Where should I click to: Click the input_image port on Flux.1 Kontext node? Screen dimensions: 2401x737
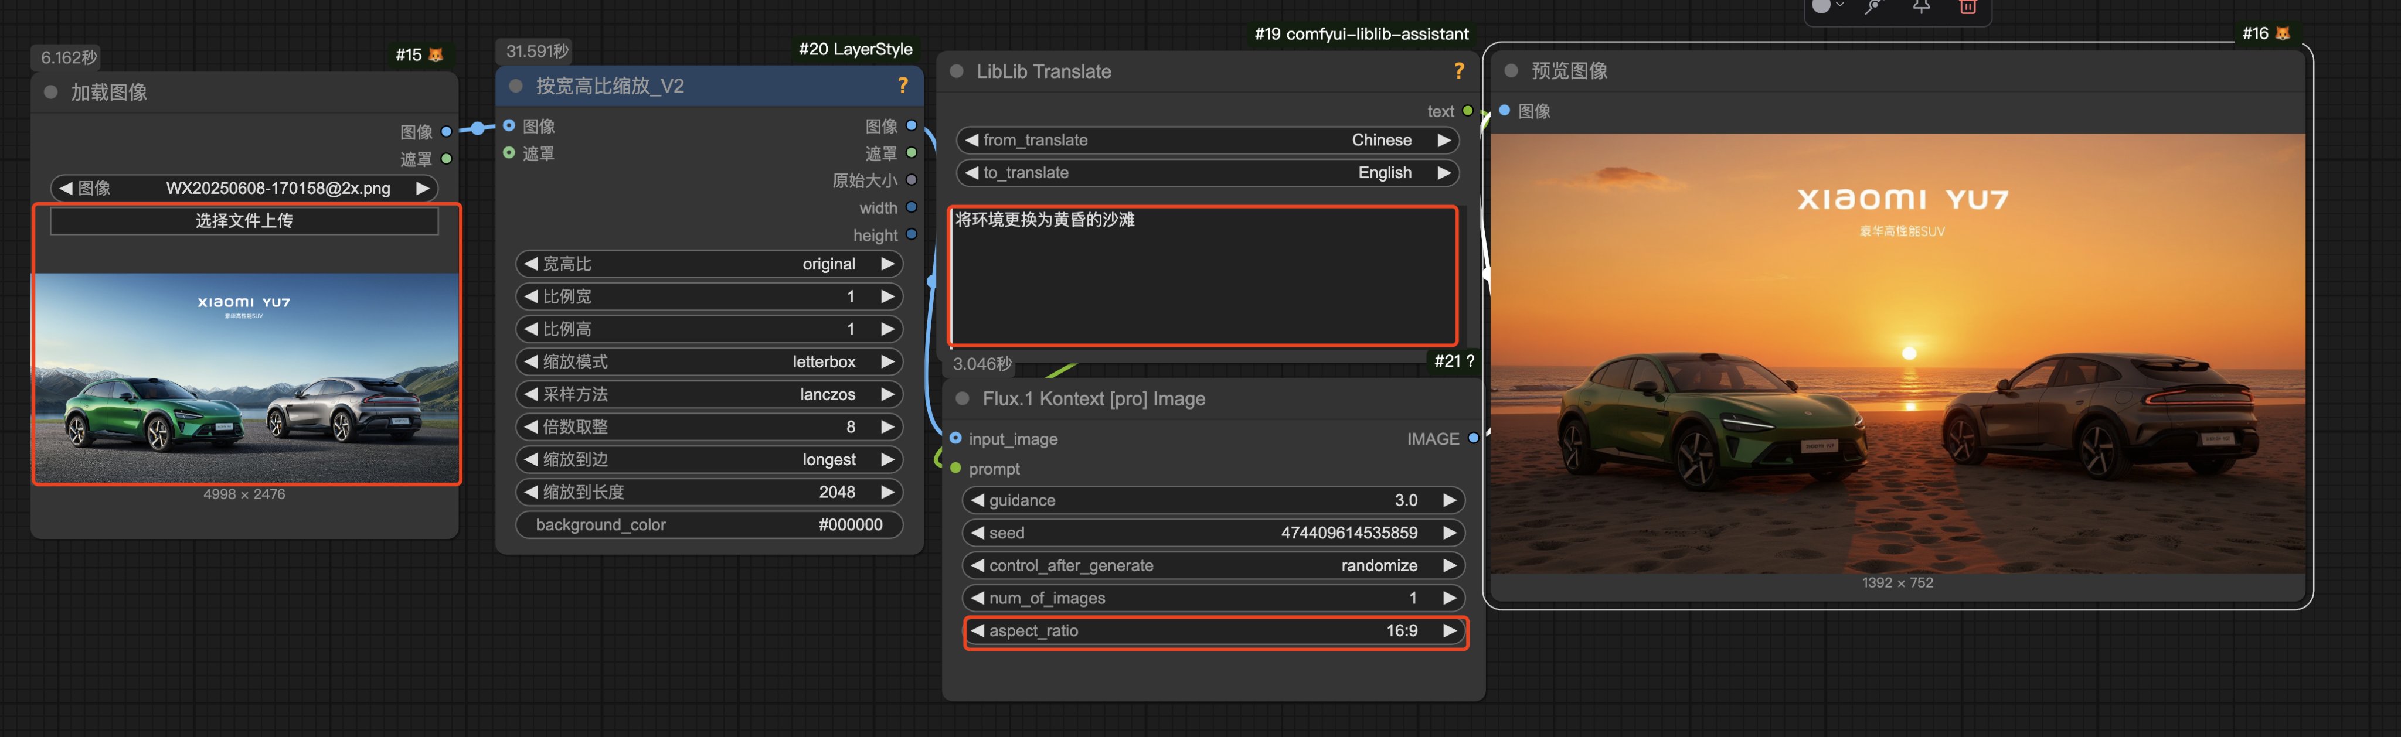click(x=955, y=438)
